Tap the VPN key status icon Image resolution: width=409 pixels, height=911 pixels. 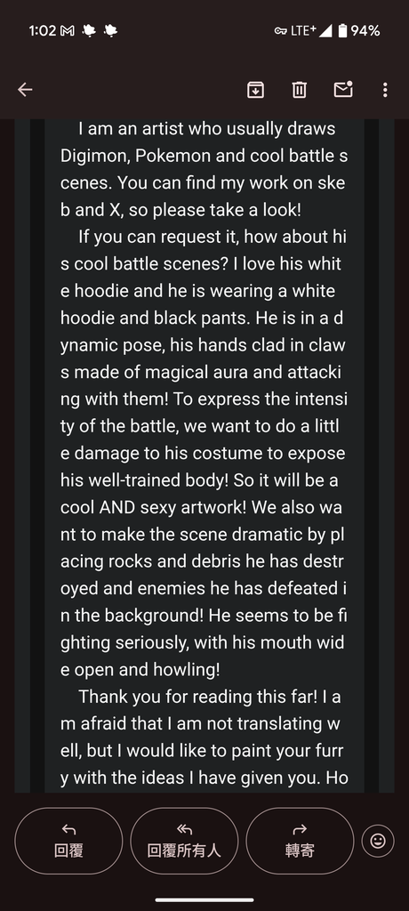point(281,31)
